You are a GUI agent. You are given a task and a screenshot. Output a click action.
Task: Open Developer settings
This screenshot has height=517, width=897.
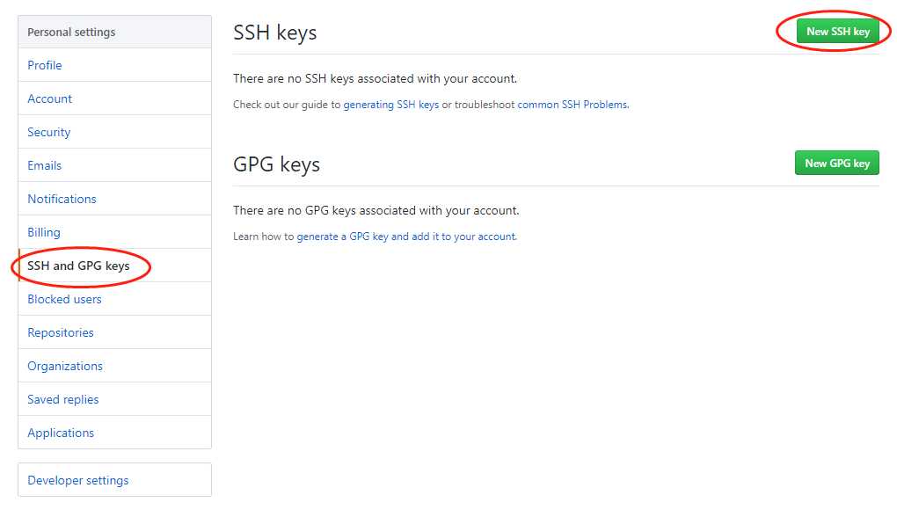point(78,480)
